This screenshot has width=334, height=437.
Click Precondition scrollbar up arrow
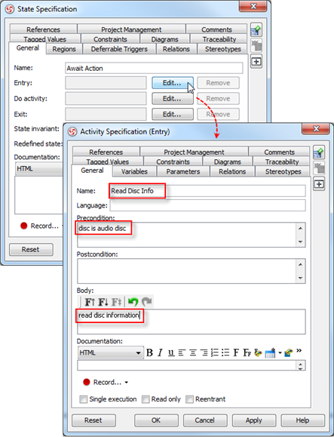[x=300, y=228]
